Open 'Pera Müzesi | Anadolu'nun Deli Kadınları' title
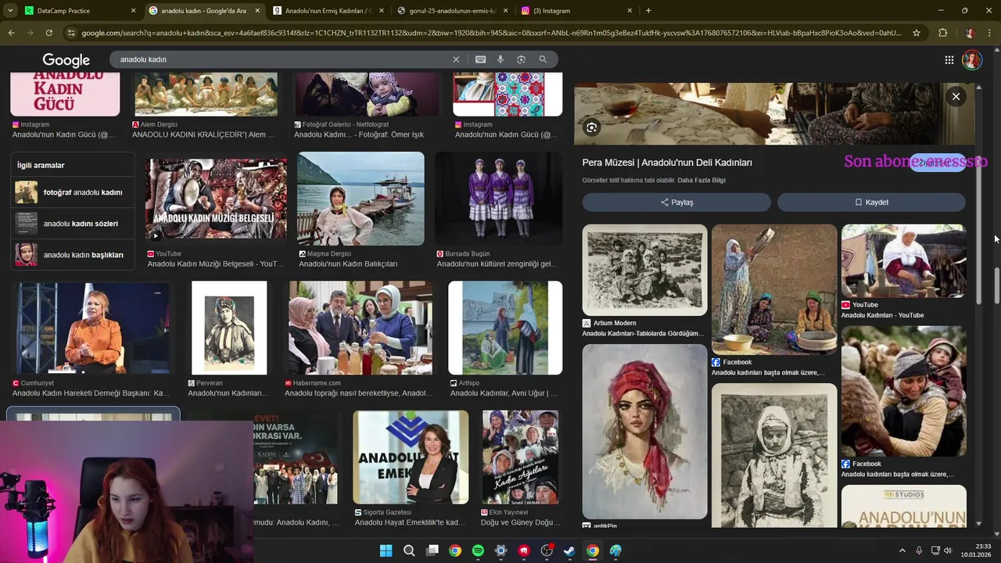This screenshot has width=1001, height=563. click(667, 163)
